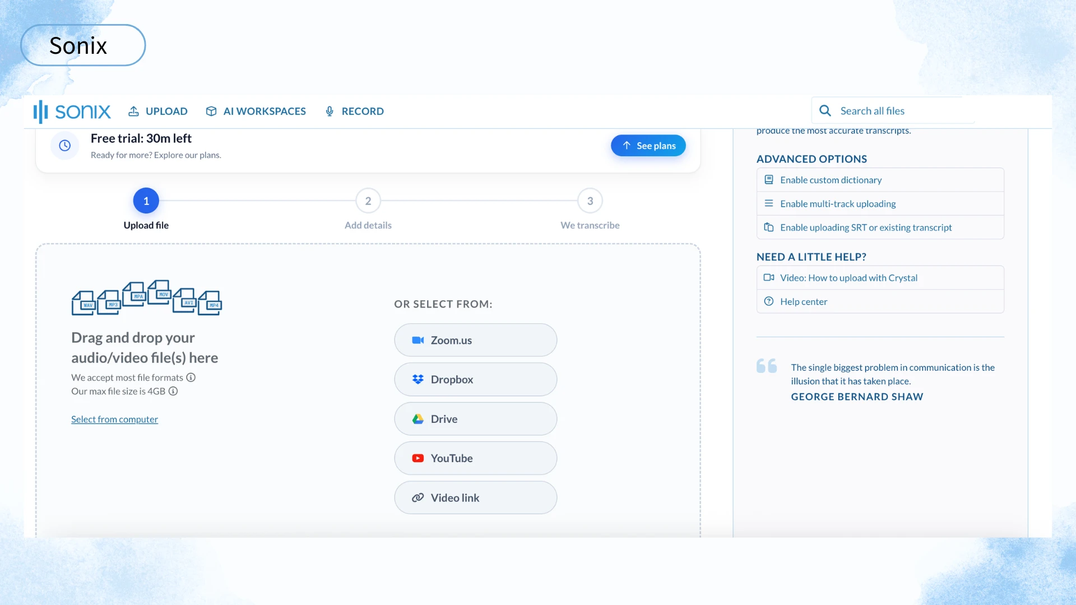Click the 'NEED A LITTLE HELP?' heading
The height and width of the screenshot is (605, 1076).
click(x=811, y=257)
